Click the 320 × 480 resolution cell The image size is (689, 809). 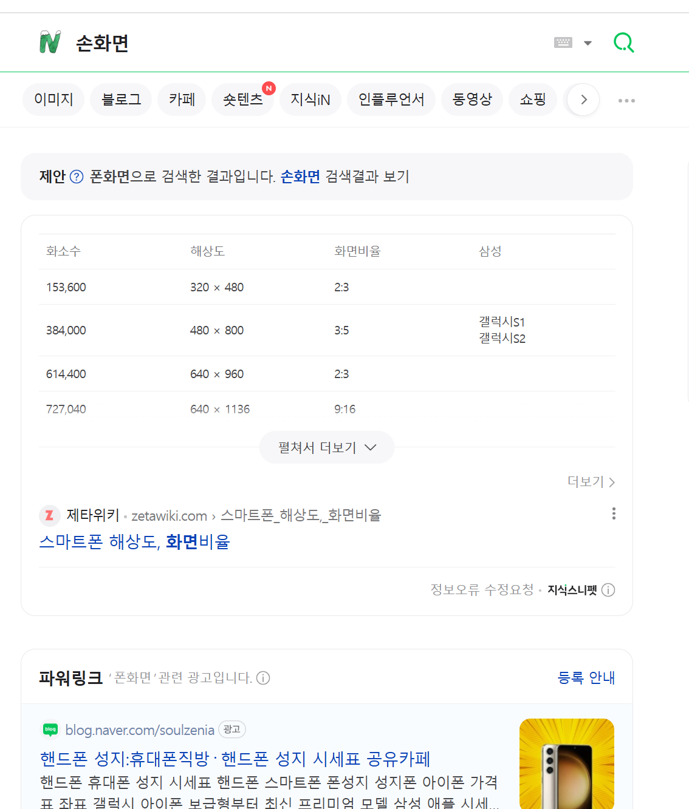coord(217,287)
